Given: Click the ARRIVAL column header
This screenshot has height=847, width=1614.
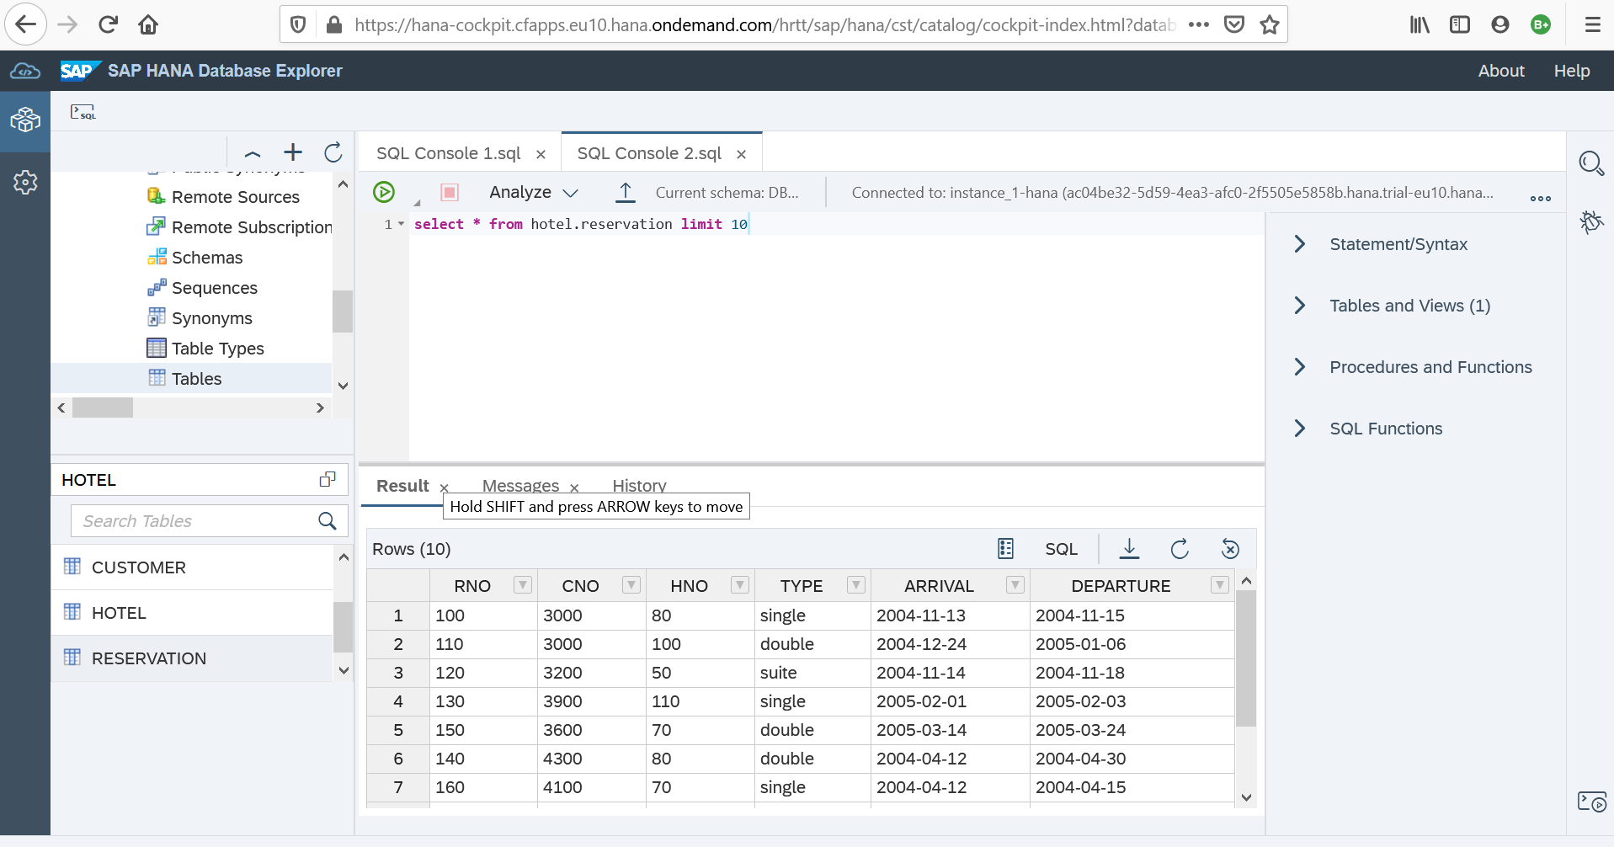Looking at the screenshot, I should point(939,585).
